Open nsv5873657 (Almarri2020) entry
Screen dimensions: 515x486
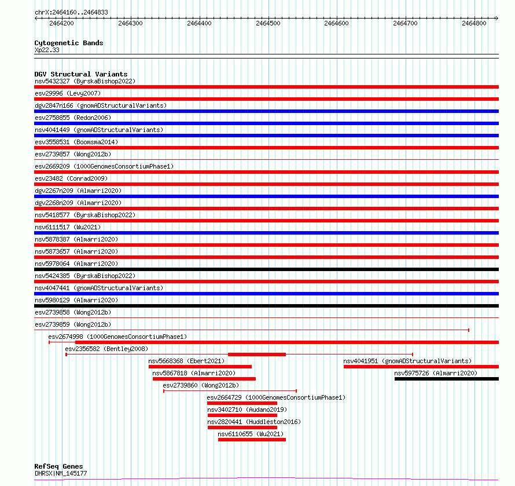click(x=76, y=251)
